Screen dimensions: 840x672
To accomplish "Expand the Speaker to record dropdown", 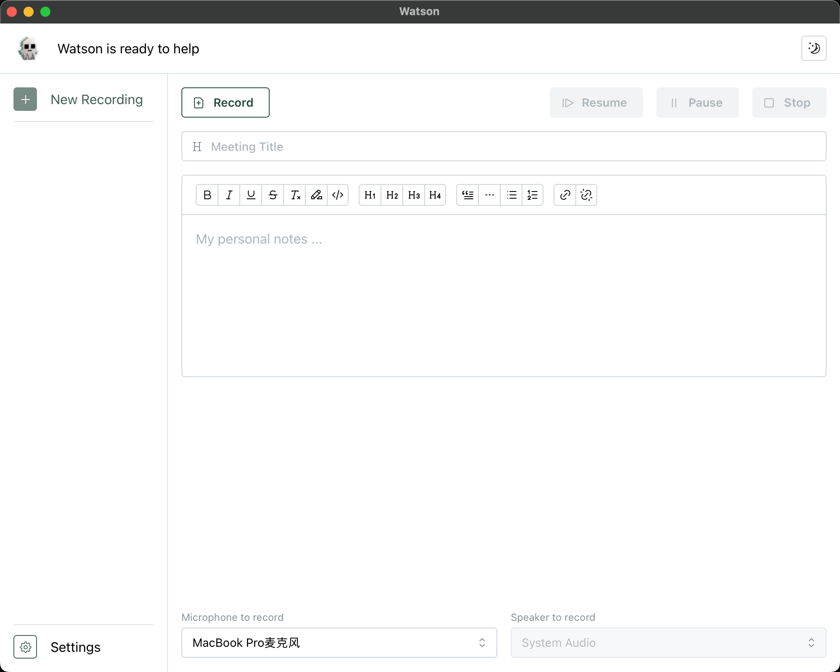I will pos(669,643).
